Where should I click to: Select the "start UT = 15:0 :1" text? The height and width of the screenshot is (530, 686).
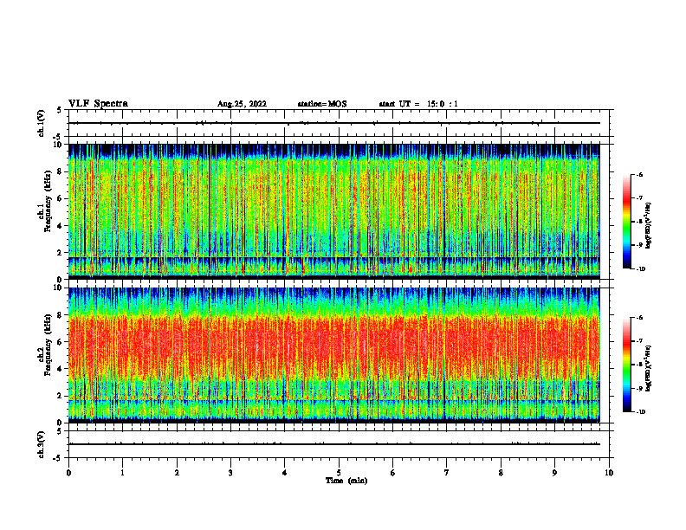418,104
